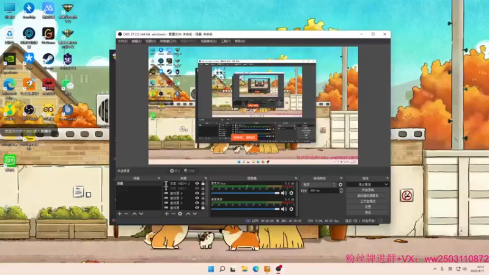
Task: Open the 渐变 transition dropdown
Action: [x=318, y=185]
